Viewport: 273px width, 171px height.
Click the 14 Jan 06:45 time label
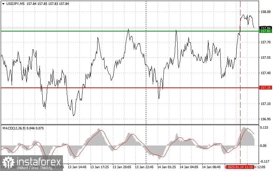click(211, 167)
